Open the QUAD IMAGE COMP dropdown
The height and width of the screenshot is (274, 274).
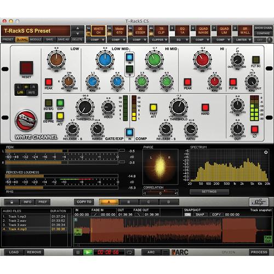pos(201,39)
